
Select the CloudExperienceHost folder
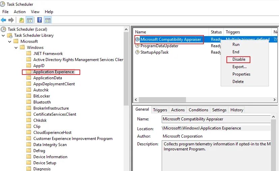tap(53, 133)
